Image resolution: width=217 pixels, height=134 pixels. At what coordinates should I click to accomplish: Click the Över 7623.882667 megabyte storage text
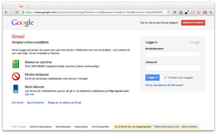pos(62,66)
